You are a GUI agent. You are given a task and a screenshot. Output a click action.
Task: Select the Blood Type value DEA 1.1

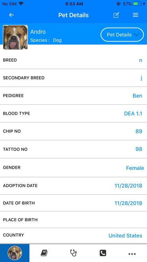133,114
